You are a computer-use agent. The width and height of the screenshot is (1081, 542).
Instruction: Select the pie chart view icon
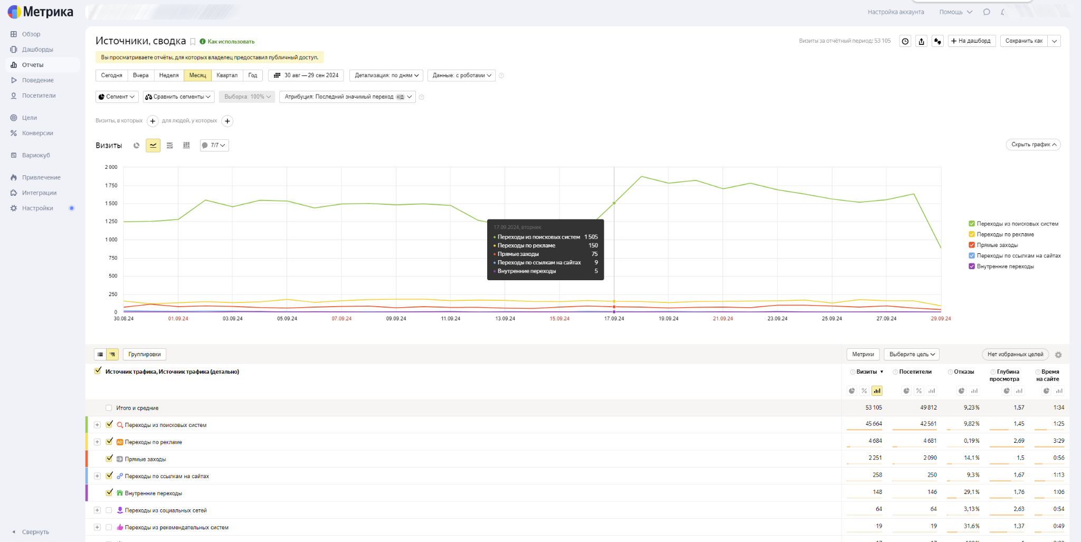pyautogui.click(x=137, y=146)
